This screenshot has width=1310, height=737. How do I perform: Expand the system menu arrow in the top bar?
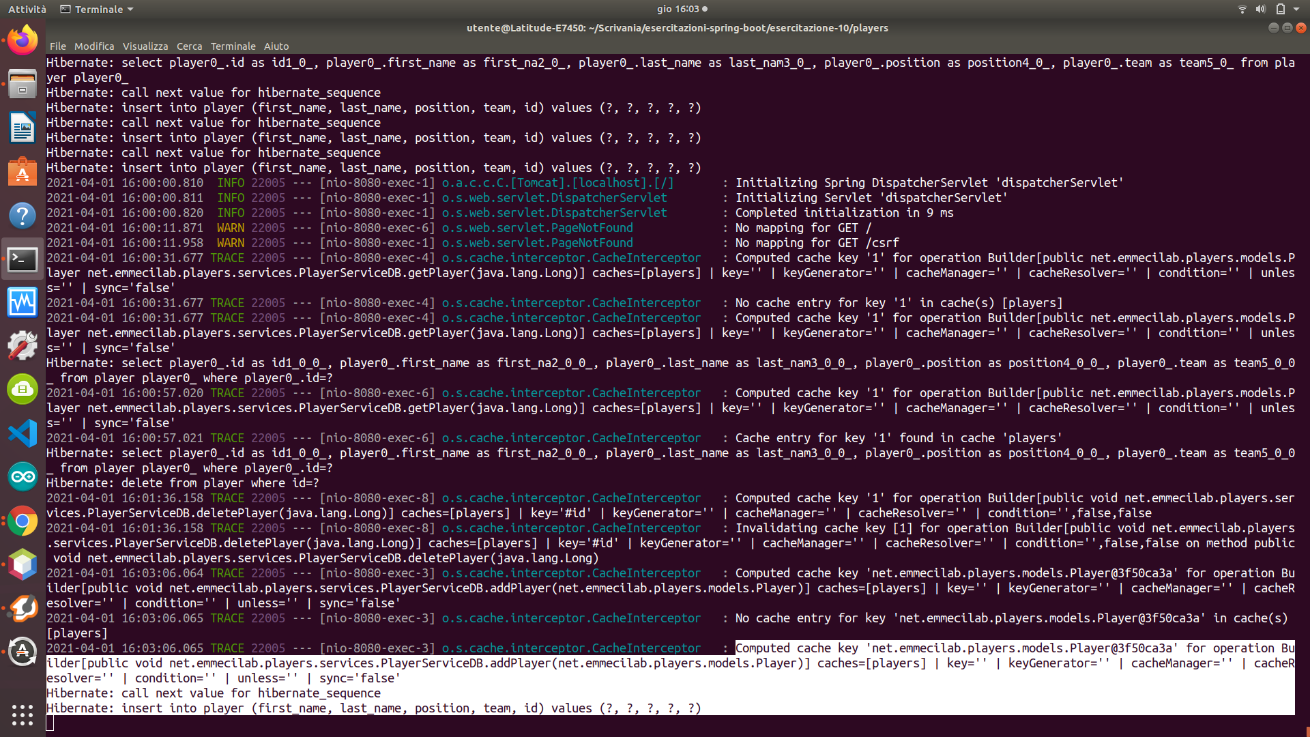coord(1296,9)
